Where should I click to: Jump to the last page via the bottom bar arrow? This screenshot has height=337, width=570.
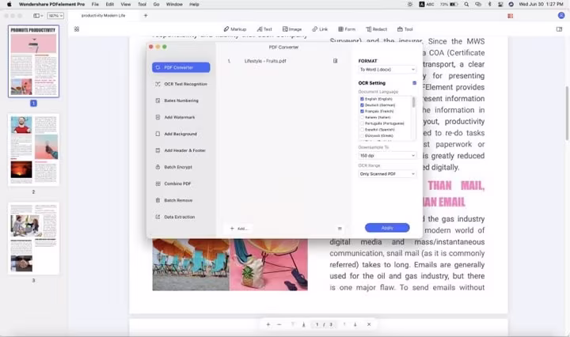(303, 324)
